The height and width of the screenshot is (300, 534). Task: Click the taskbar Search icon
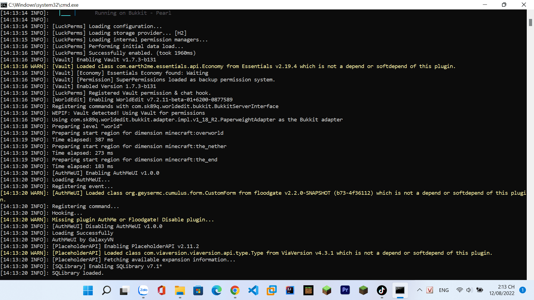[x=106, y=290]
